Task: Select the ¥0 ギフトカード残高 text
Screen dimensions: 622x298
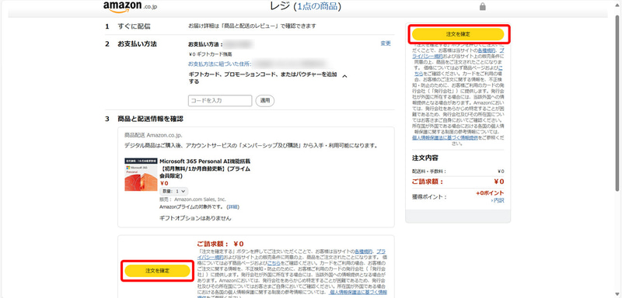Action: (x=210, y=54)
